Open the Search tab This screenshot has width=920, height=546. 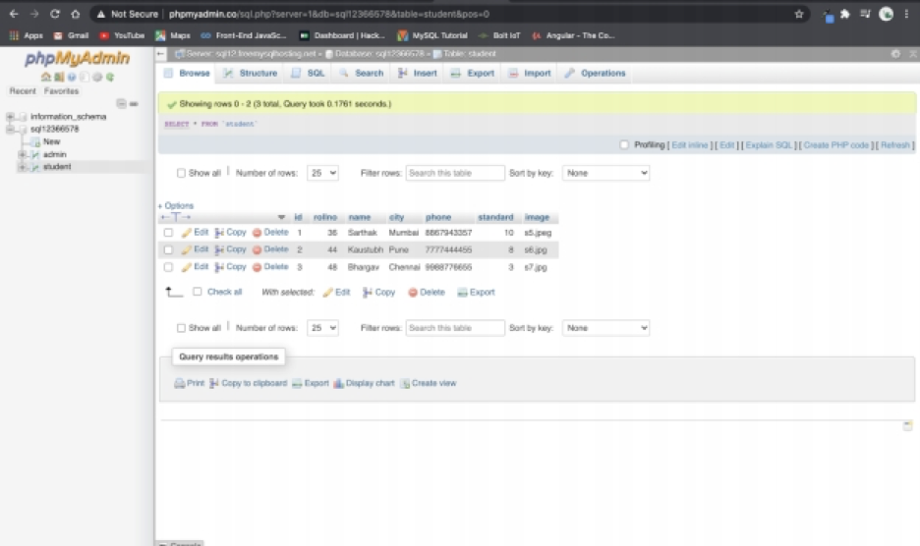click(362, 74)
